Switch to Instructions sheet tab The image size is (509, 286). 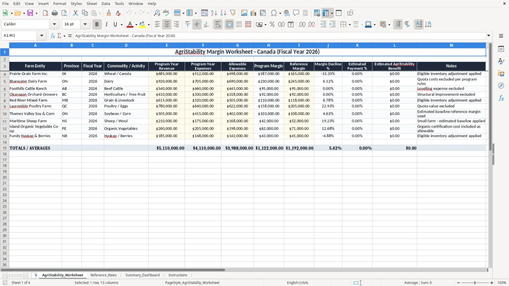(x=178, y=275)
